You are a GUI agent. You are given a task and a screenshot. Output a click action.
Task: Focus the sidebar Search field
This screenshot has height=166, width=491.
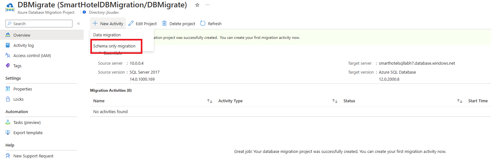coord(39,24)
